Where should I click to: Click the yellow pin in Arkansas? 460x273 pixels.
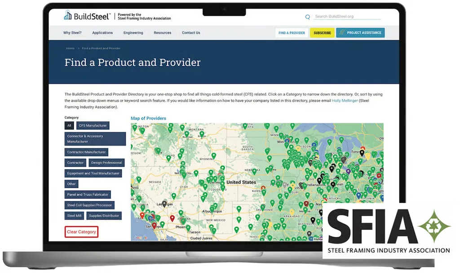tap(292, 211)
